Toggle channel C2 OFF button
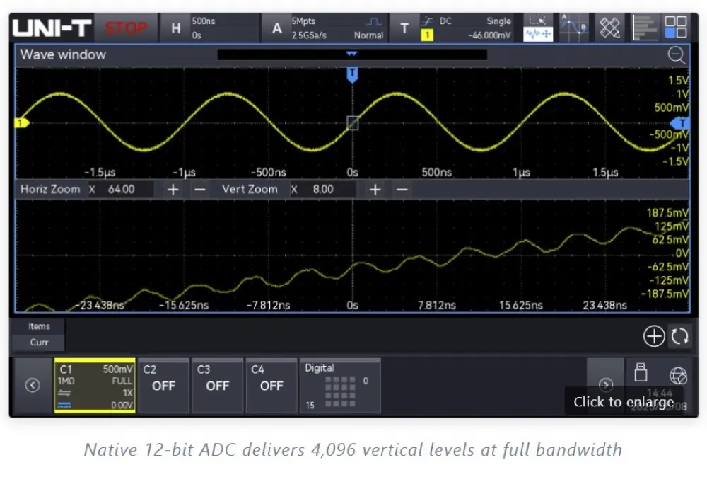Image resolution: width=707 pixels, height=477 pixels. click(163, 386)
